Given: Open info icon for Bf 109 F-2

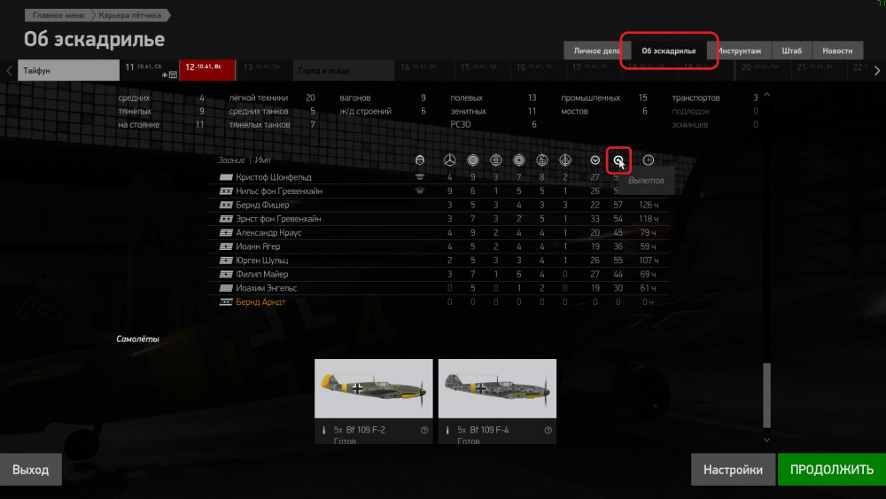Looking at the screenshot, I should 424,430.
